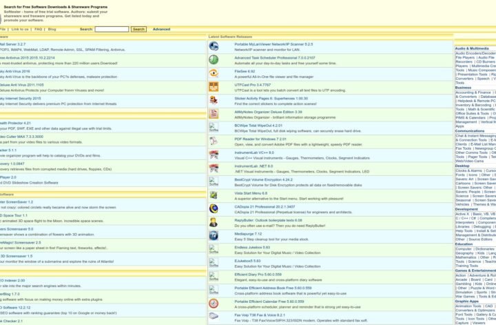The height and width of the screenshot is (325, 496).
Task: Open the 'Link to us' menu item
Action: point(20,29)
